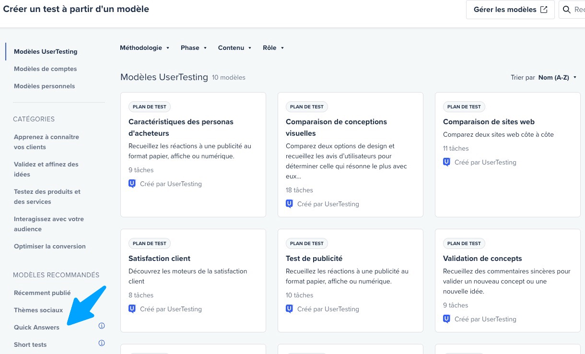This screenshot has height=354, width=585.
Task: Click into the search field
Action: click(x=572, y=10)
